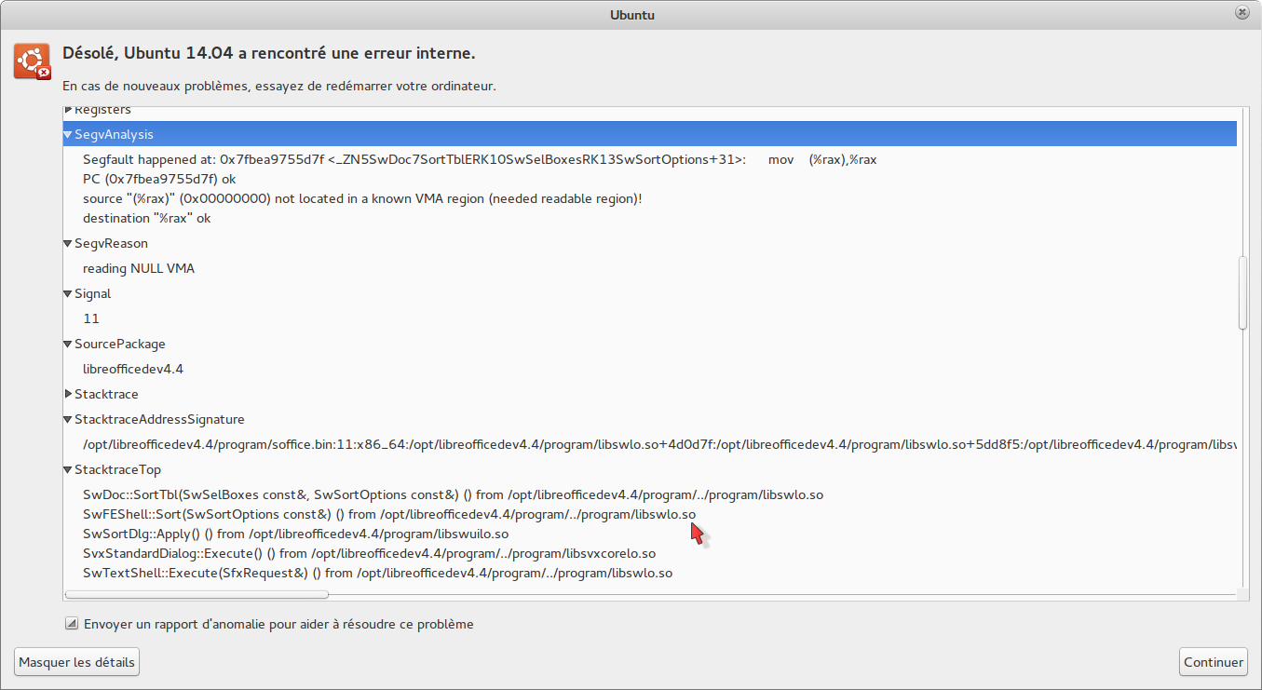Select the SwSortDlg::Apply() stack line
The image size is (1262, 690).
coord(295,534)
